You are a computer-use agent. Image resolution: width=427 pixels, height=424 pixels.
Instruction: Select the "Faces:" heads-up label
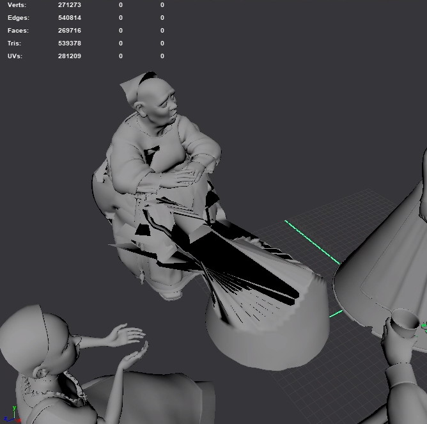point(19,31)
